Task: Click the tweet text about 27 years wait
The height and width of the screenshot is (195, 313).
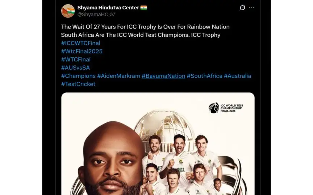Action: point(145,31)
